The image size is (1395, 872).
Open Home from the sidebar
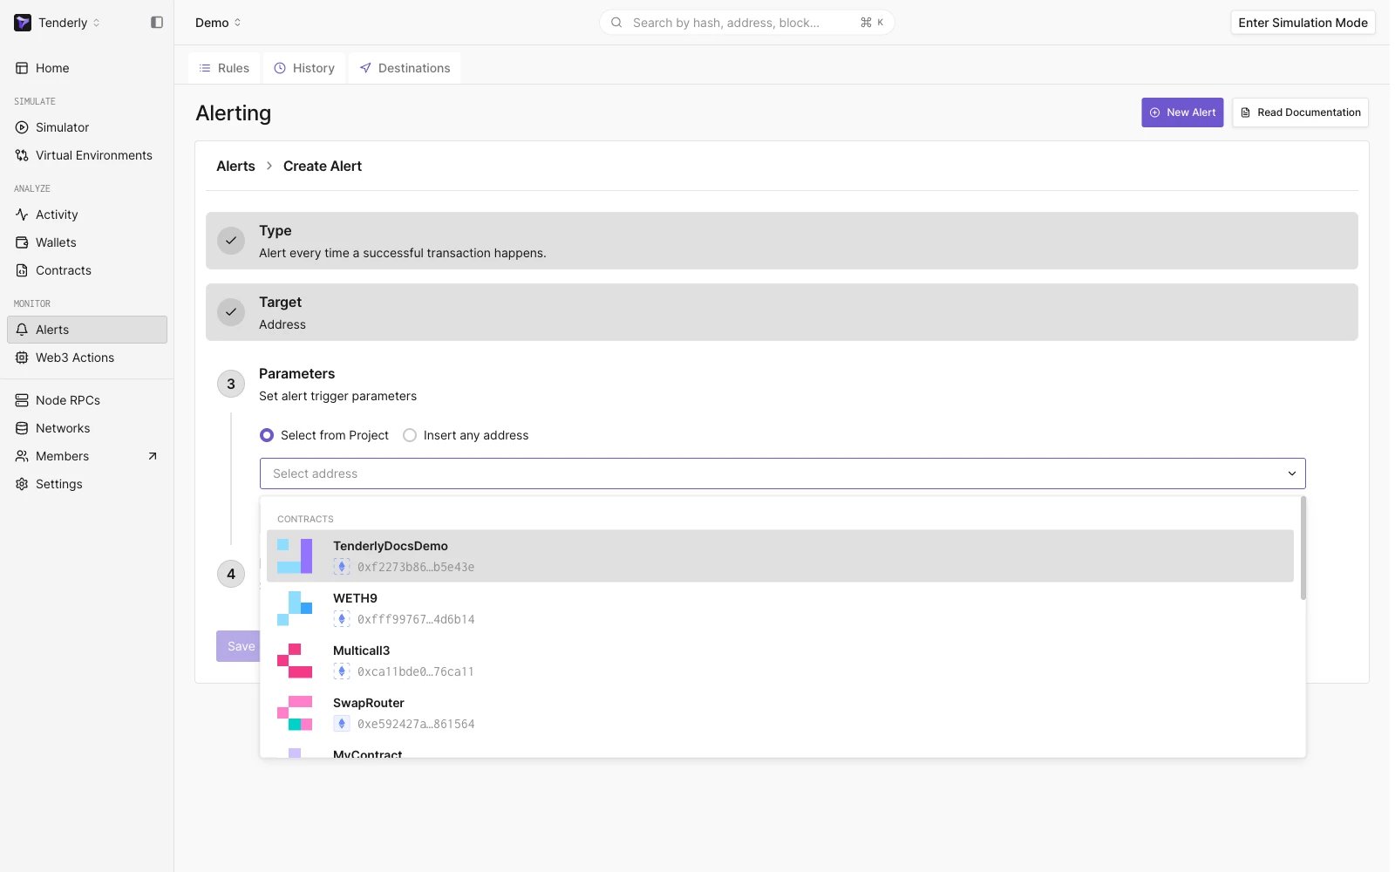(87, 68)
